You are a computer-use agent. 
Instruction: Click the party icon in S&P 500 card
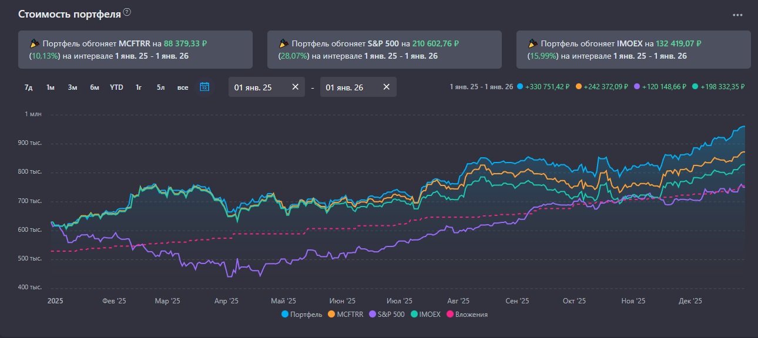click(x=283, y=43)
